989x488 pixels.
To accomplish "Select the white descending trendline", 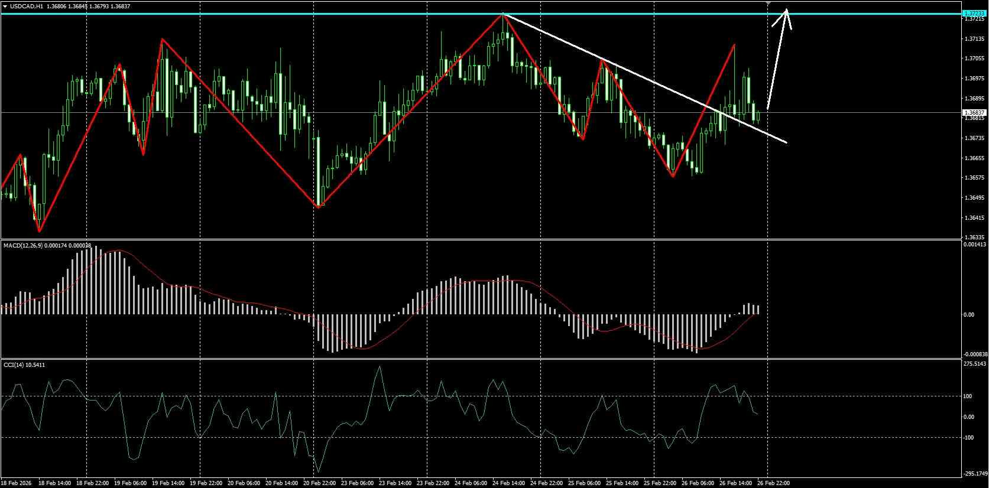I will coord(644,77).
